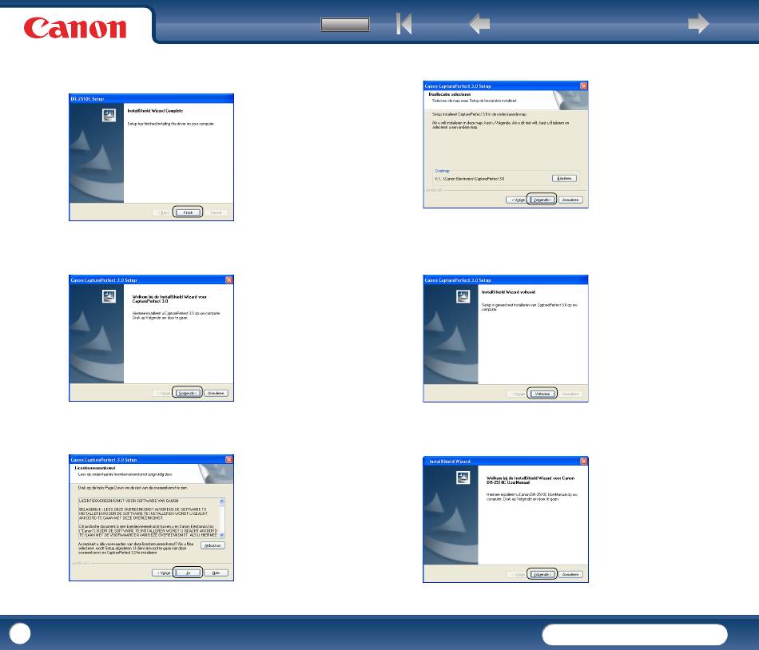Screen dimensions: 759x650
Task: Close the license agreement dialog
Action: click(x=229, y=459)
